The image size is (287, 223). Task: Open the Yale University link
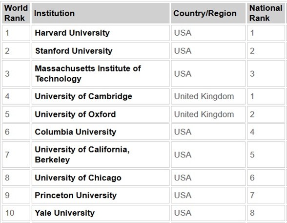pos(64,213)
